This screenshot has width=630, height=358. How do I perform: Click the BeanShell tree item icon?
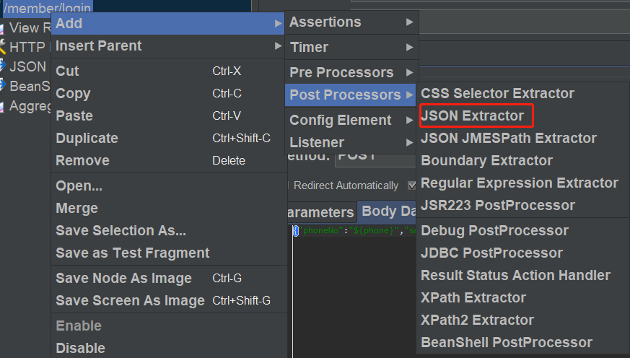click(3, 86)
